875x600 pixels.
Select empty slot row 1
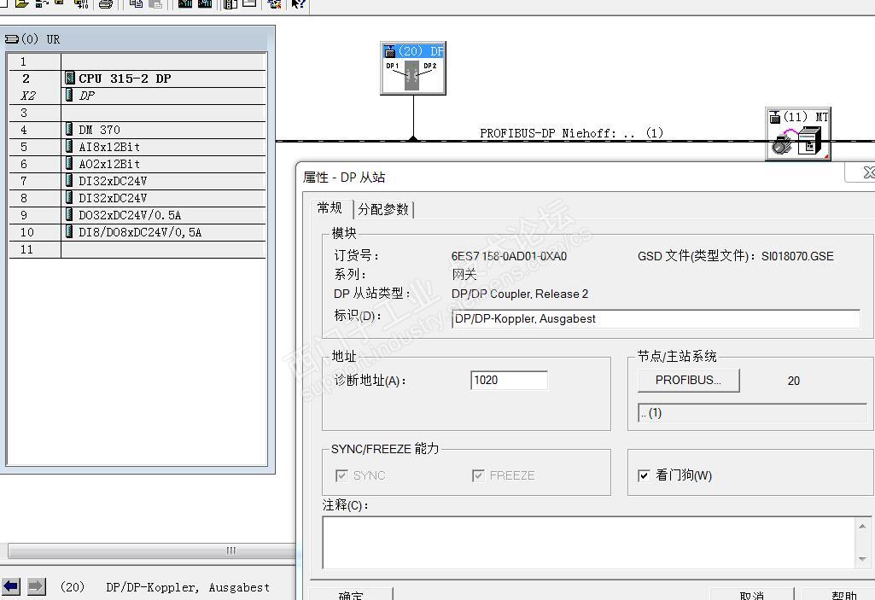pyautogui.click(x=137, y=61)
